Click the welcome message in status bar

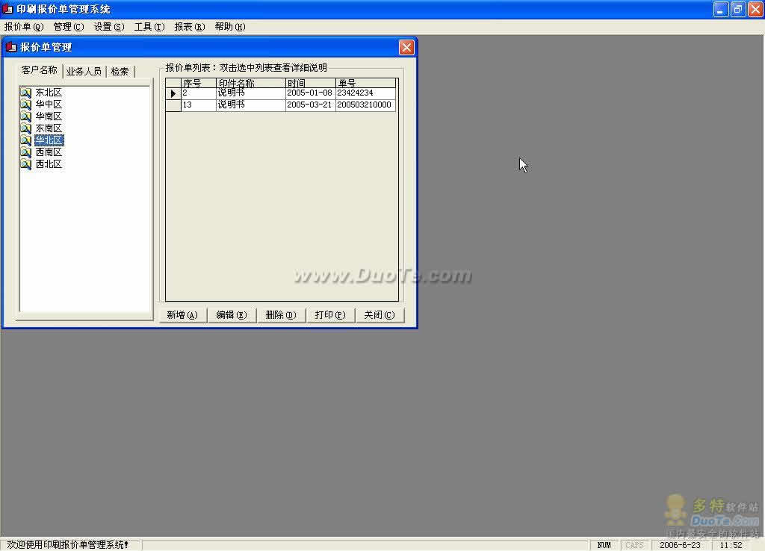[68, 545]
